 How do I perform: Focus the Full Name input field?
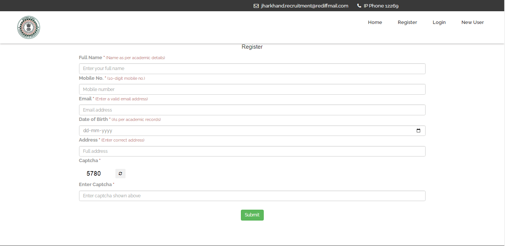click(252, 69)
